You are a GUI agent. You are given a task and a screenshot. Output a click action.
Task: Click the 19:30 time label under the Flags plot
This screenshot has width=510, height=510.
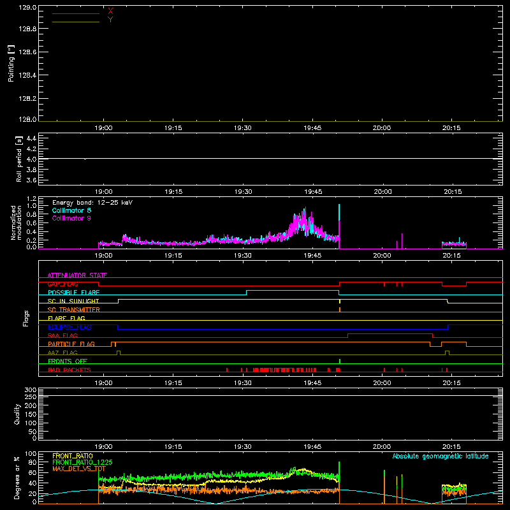point(243,383)
